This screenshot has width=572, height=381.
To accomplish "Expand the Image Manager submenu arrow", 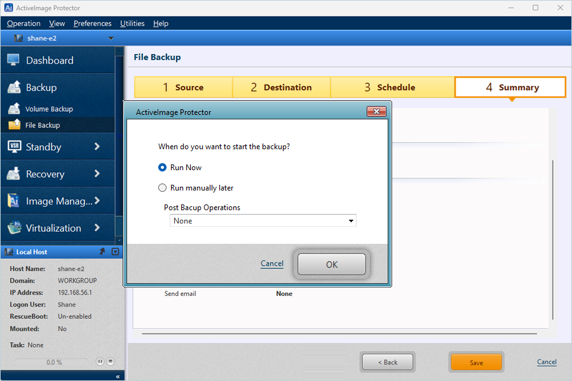I will point(97,201).
